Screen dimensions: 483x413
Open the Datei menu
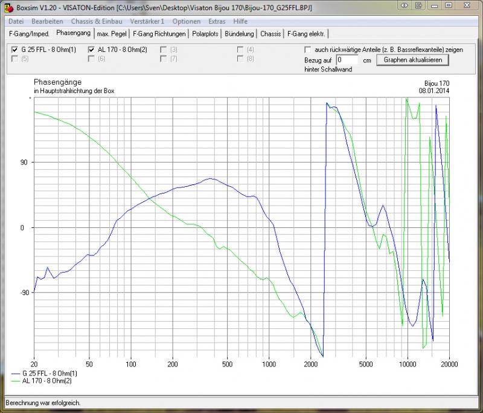coord(16,21)
